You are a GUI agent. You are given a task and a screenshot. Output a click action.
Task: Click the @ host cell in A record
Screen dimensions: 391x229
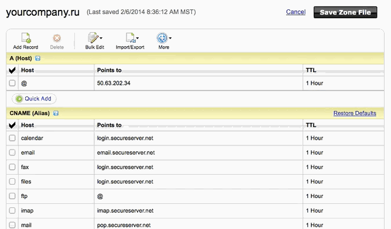point(24,84)
